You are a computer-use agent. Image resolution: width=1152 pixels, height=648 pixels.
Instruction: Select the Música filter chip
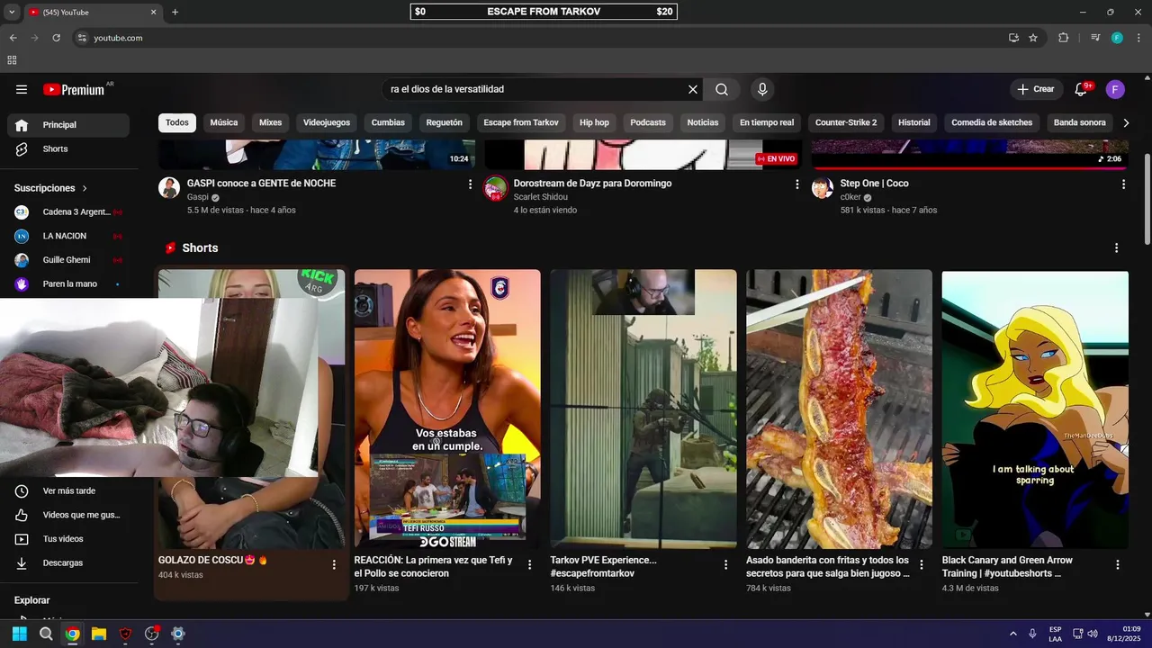click(224, 122)
